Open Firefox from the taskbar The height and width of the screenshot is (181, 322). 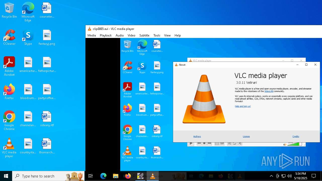(x=128, y=176)
